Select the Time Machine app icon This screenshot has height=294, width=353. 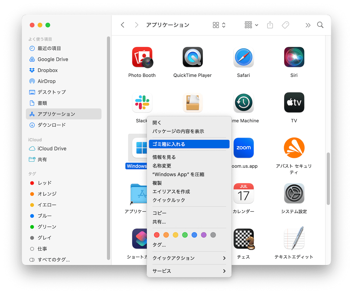tap(243, 103)
